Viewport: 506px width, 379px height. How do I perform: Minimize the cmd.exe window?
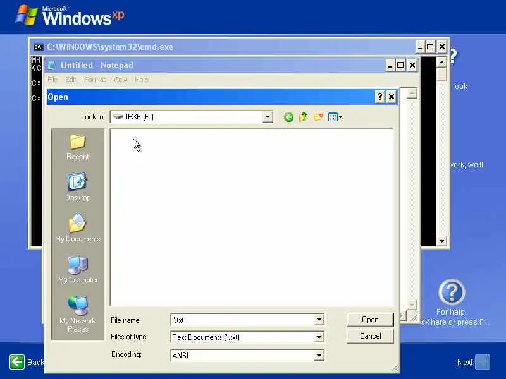pos(420,47)
